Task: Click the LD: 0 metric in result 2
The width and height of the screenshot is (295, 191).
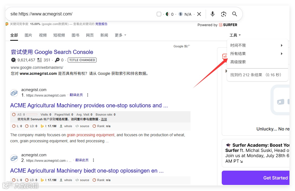Action: tap(31, 180)
